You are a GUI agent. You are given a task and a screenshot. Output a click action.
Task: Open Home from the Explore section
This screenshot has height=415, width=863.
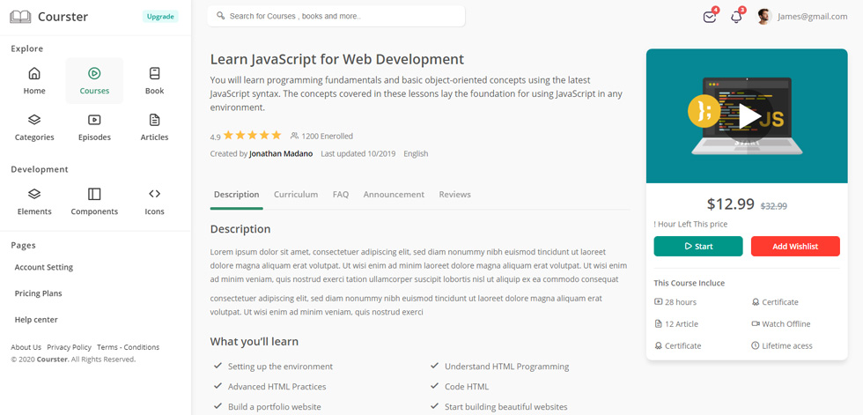coord(34,81)
